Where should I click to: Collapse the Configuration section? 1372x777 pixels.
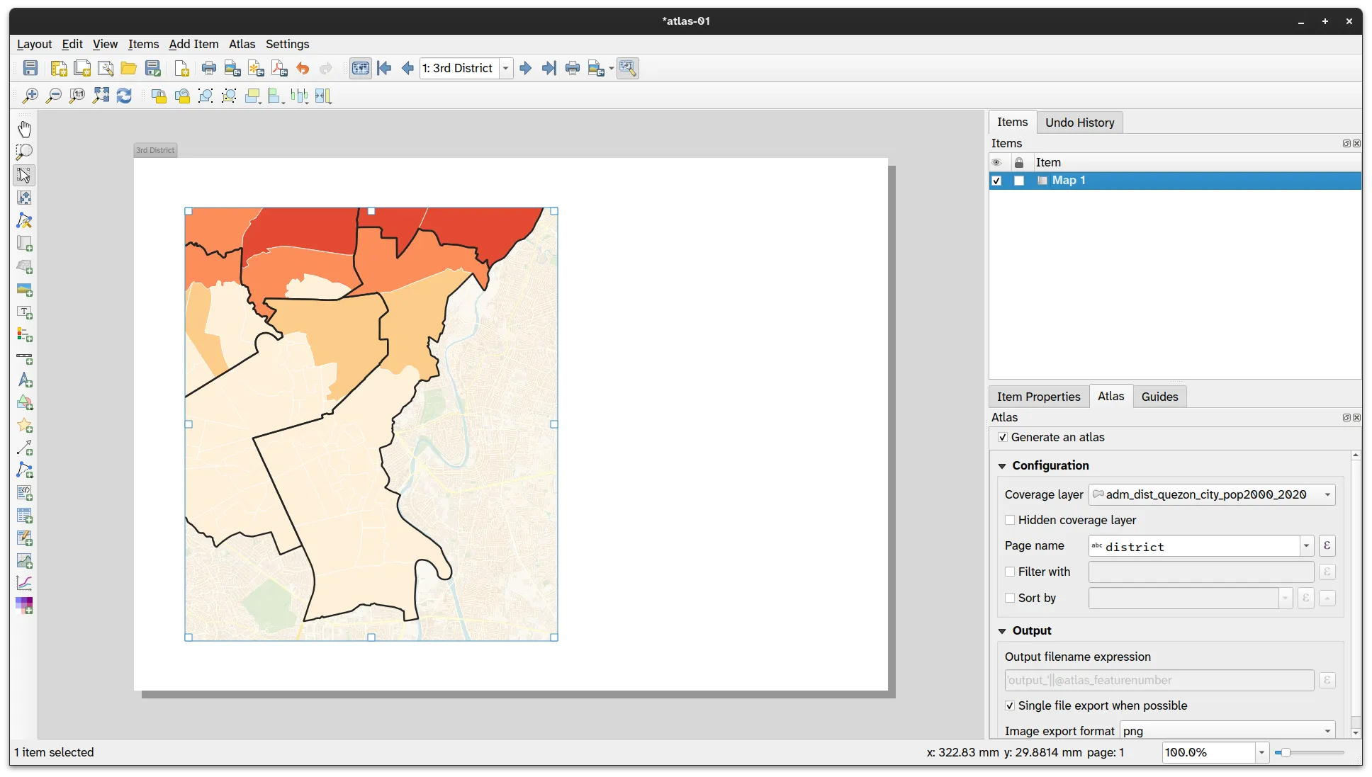[x=1002, y=465]
